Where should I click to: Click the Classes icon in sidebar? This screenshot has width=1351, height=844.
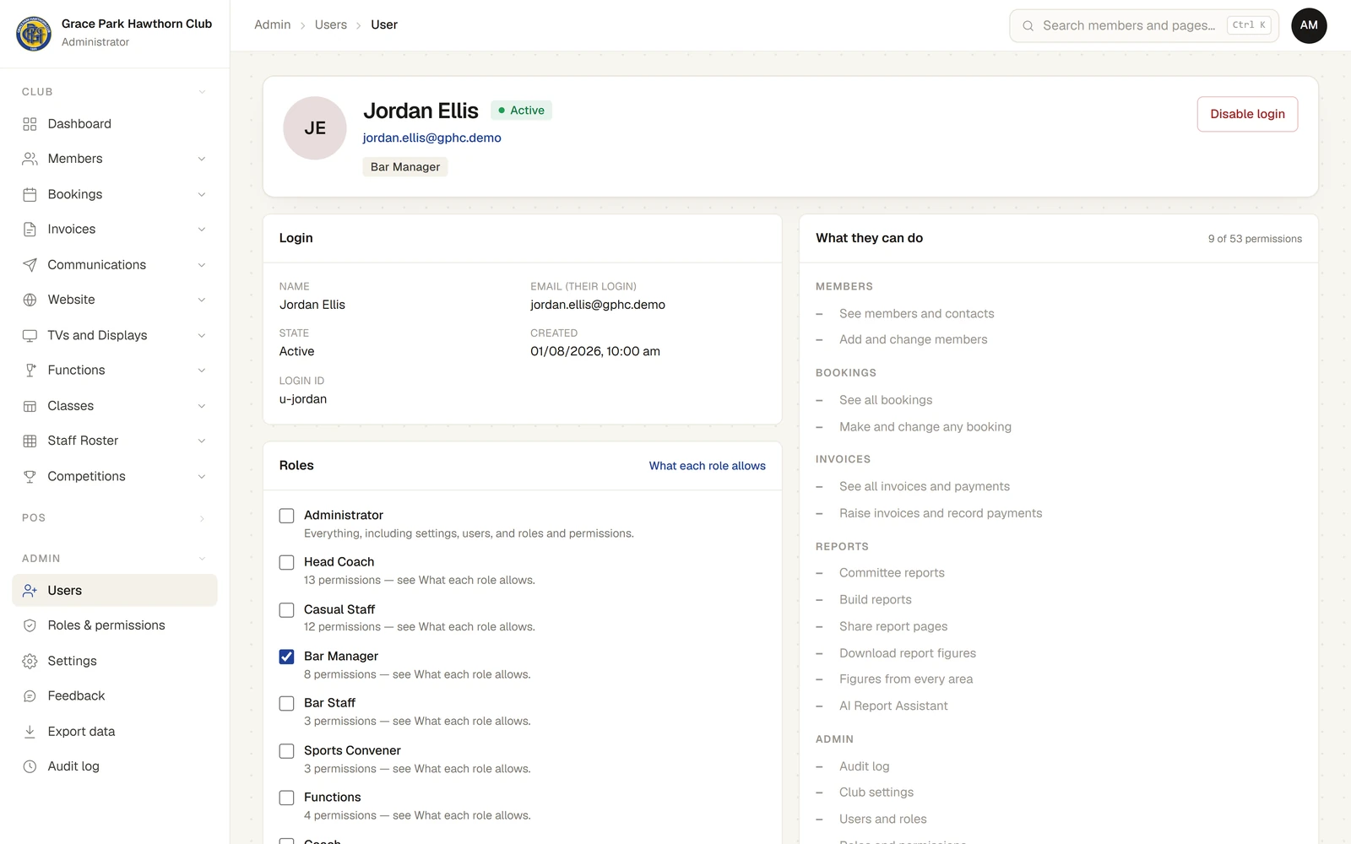(30, 406)
